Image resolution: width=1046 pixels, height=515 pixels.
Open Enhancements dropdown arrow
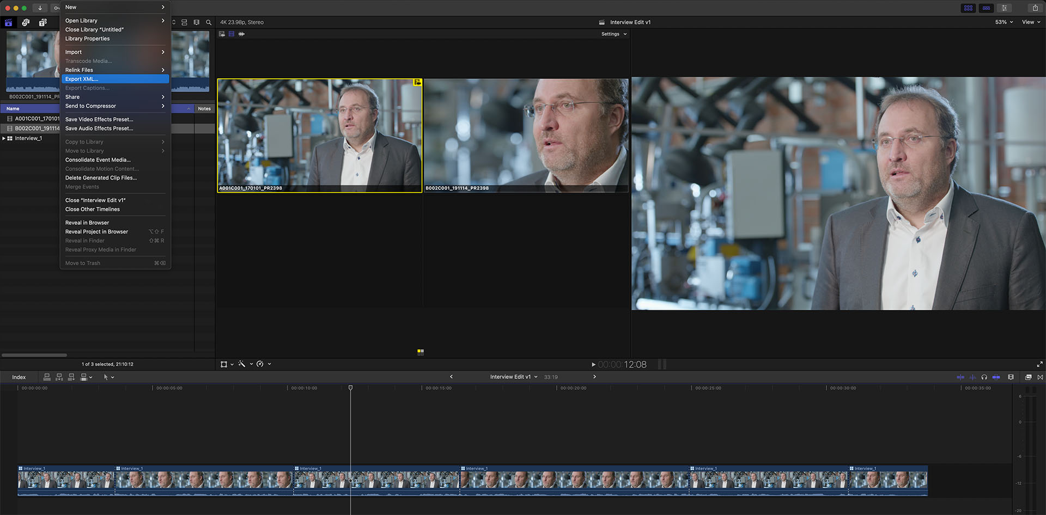[251, 364]
